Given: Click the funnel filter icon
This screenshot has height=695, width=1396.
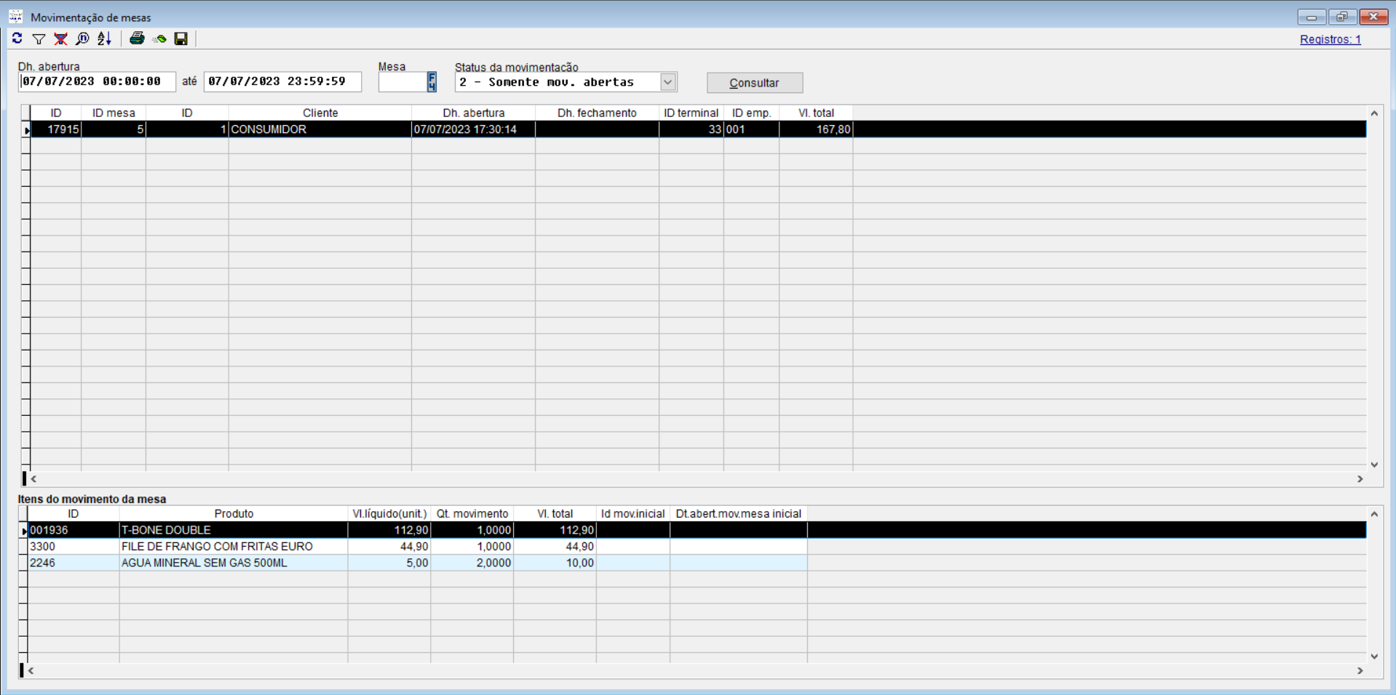Looking at the screenshot, I should click(39, 39).
